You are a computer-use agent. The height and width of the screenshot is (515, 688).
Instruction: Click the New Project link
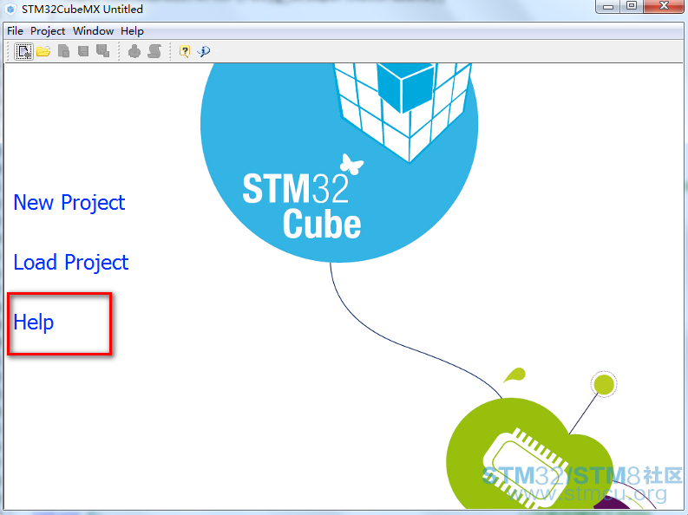(69, 203)
